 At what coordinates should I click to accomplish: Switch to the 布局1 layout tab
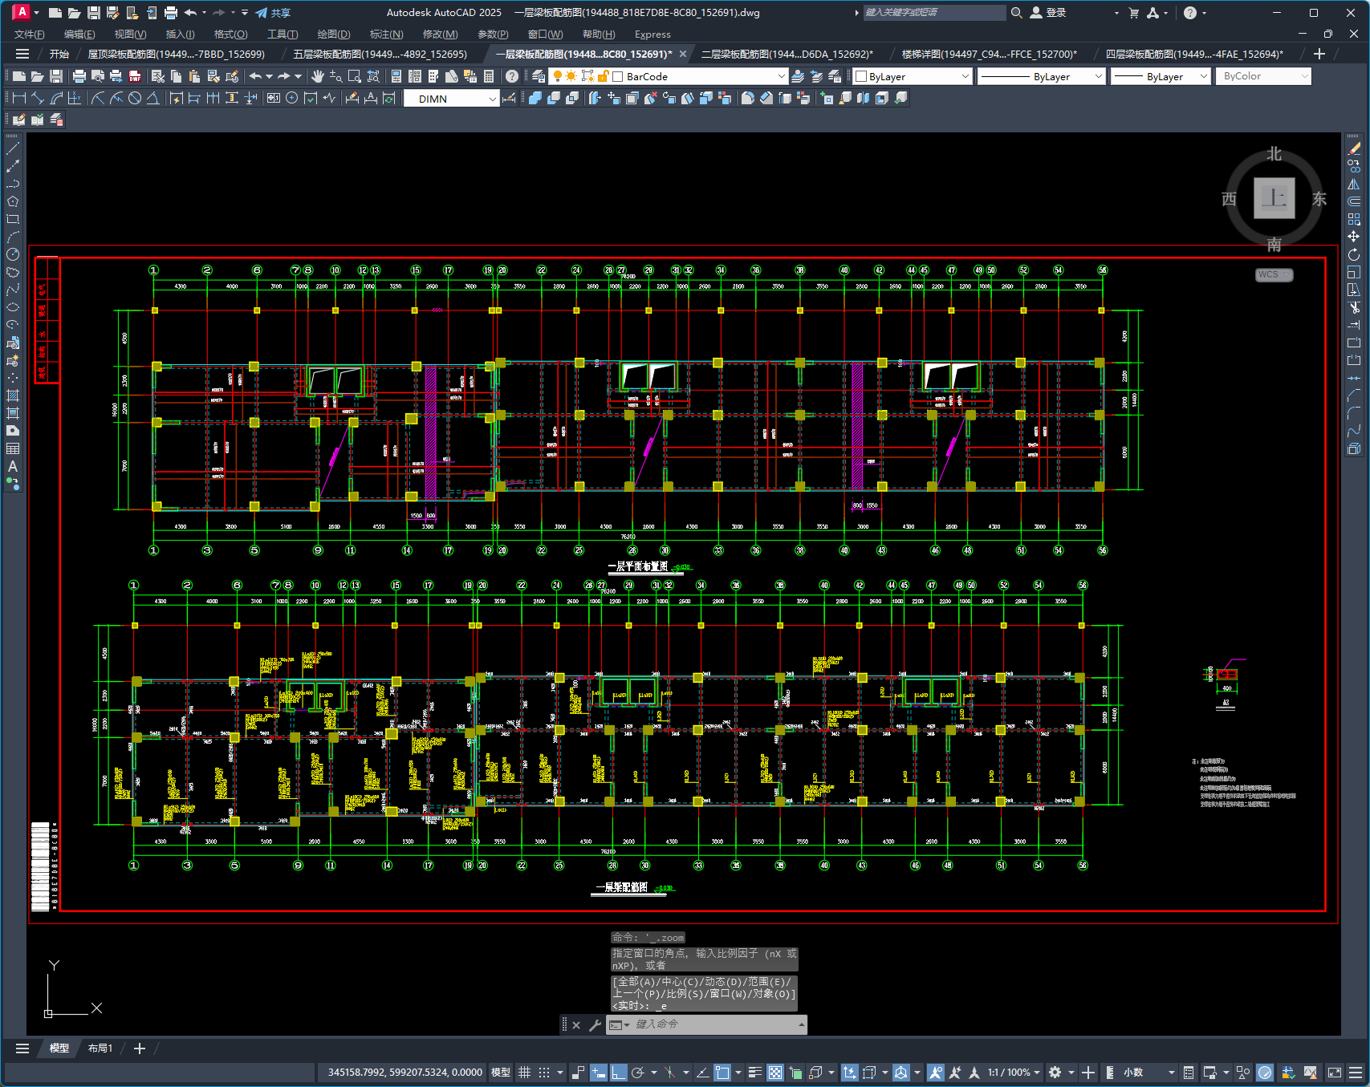click(x=100, y=1048)
